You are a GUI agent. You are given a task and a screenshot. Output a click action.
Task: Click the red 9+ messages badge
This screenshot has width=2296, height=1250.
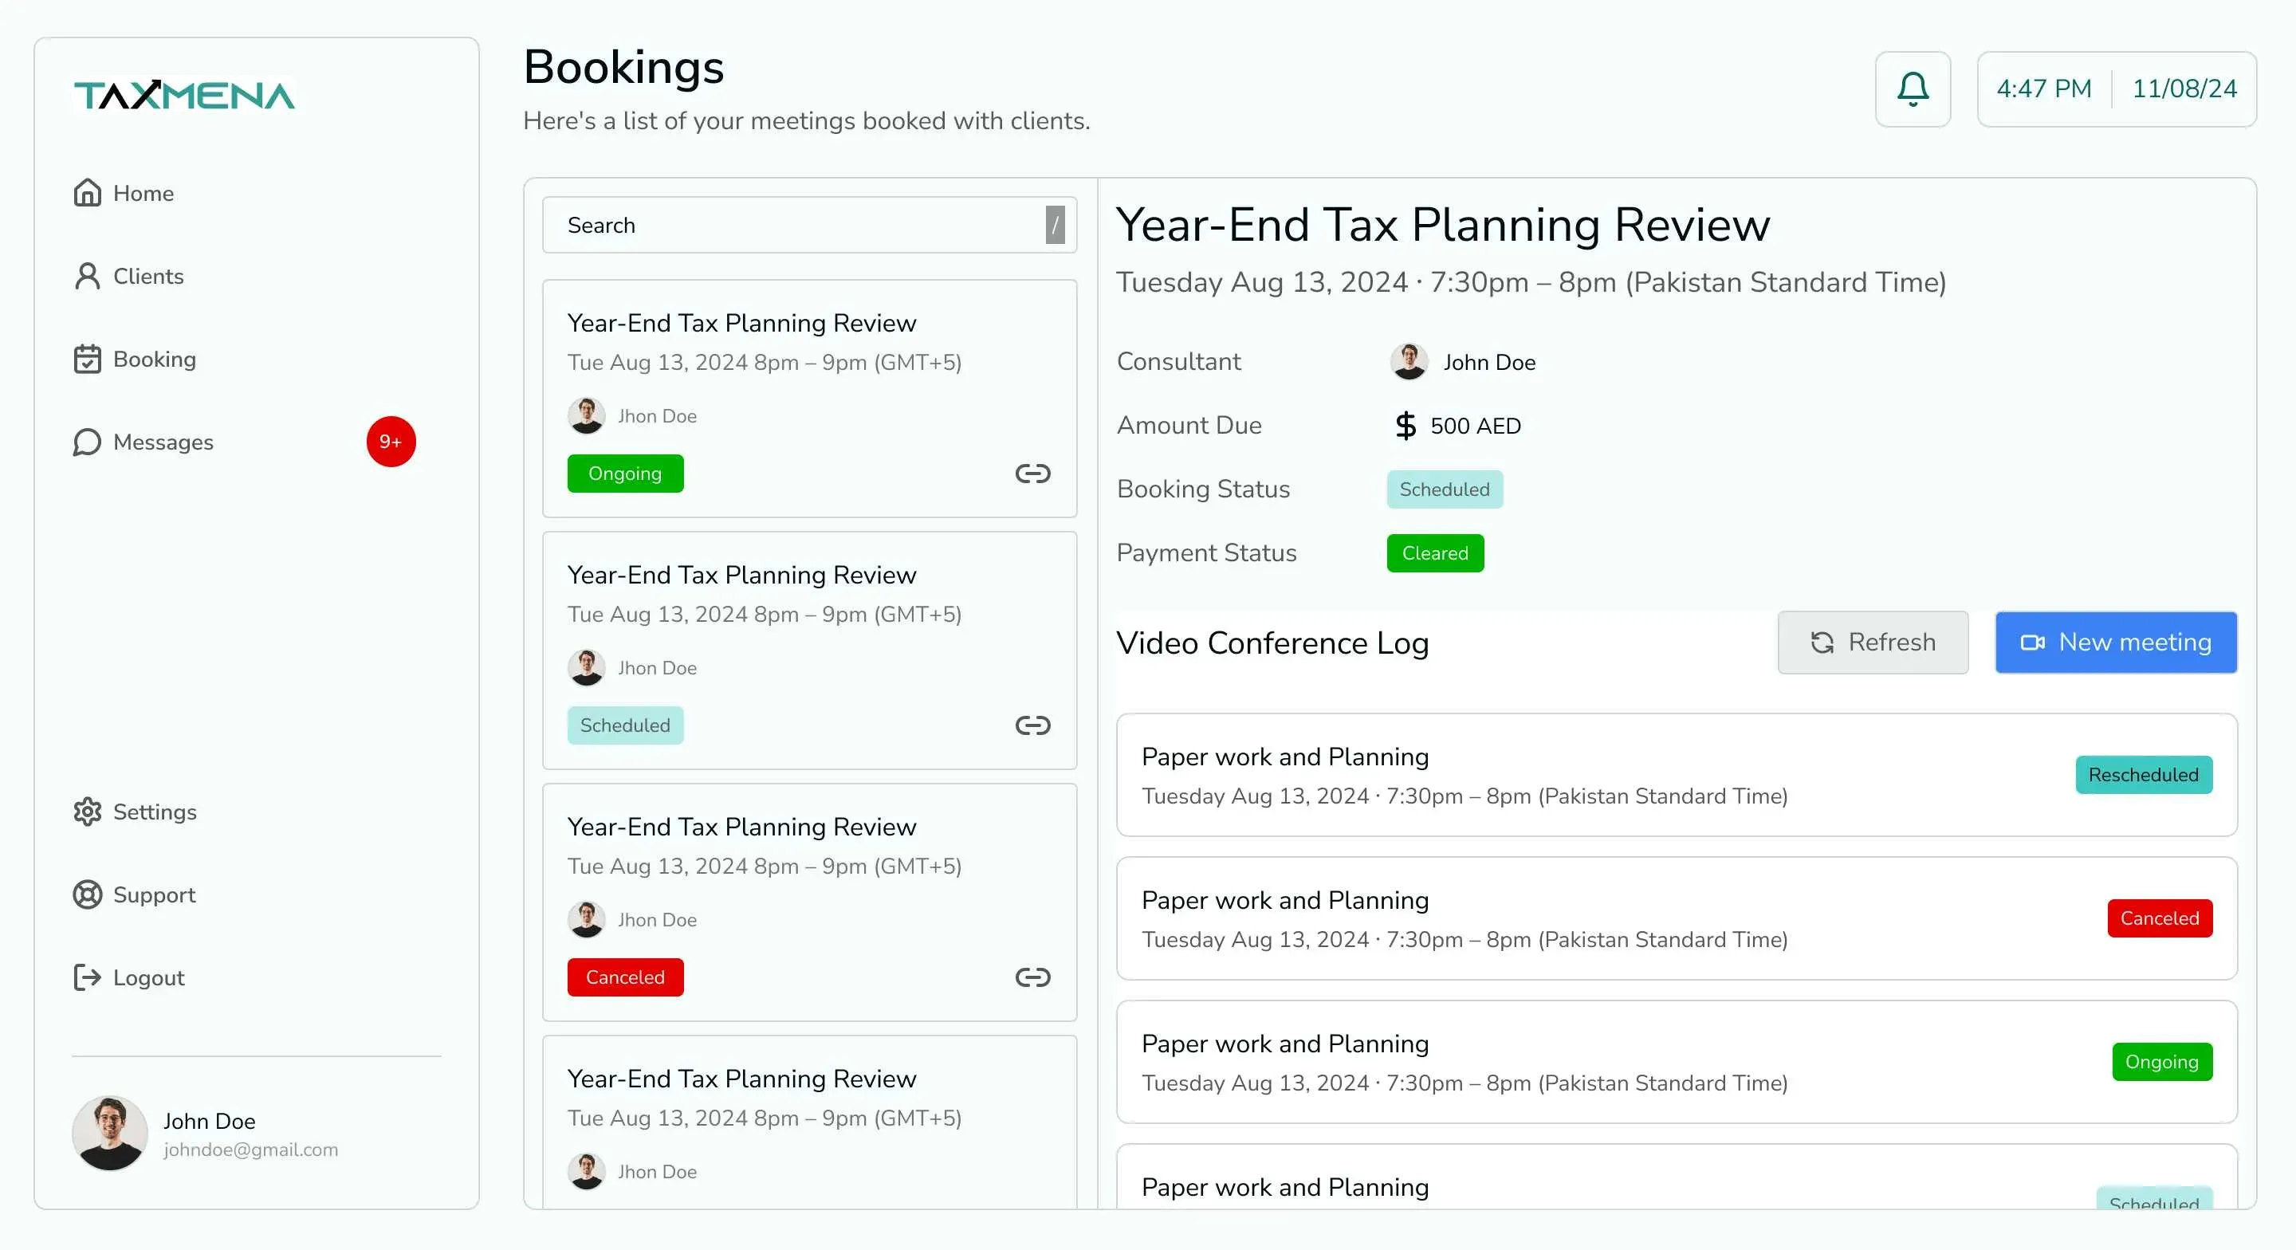click(x=391, y=442)
